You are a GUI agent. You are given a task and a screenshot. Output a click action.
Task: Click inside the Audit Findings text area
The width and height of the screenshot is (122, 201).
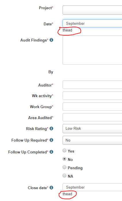(92, 50)
